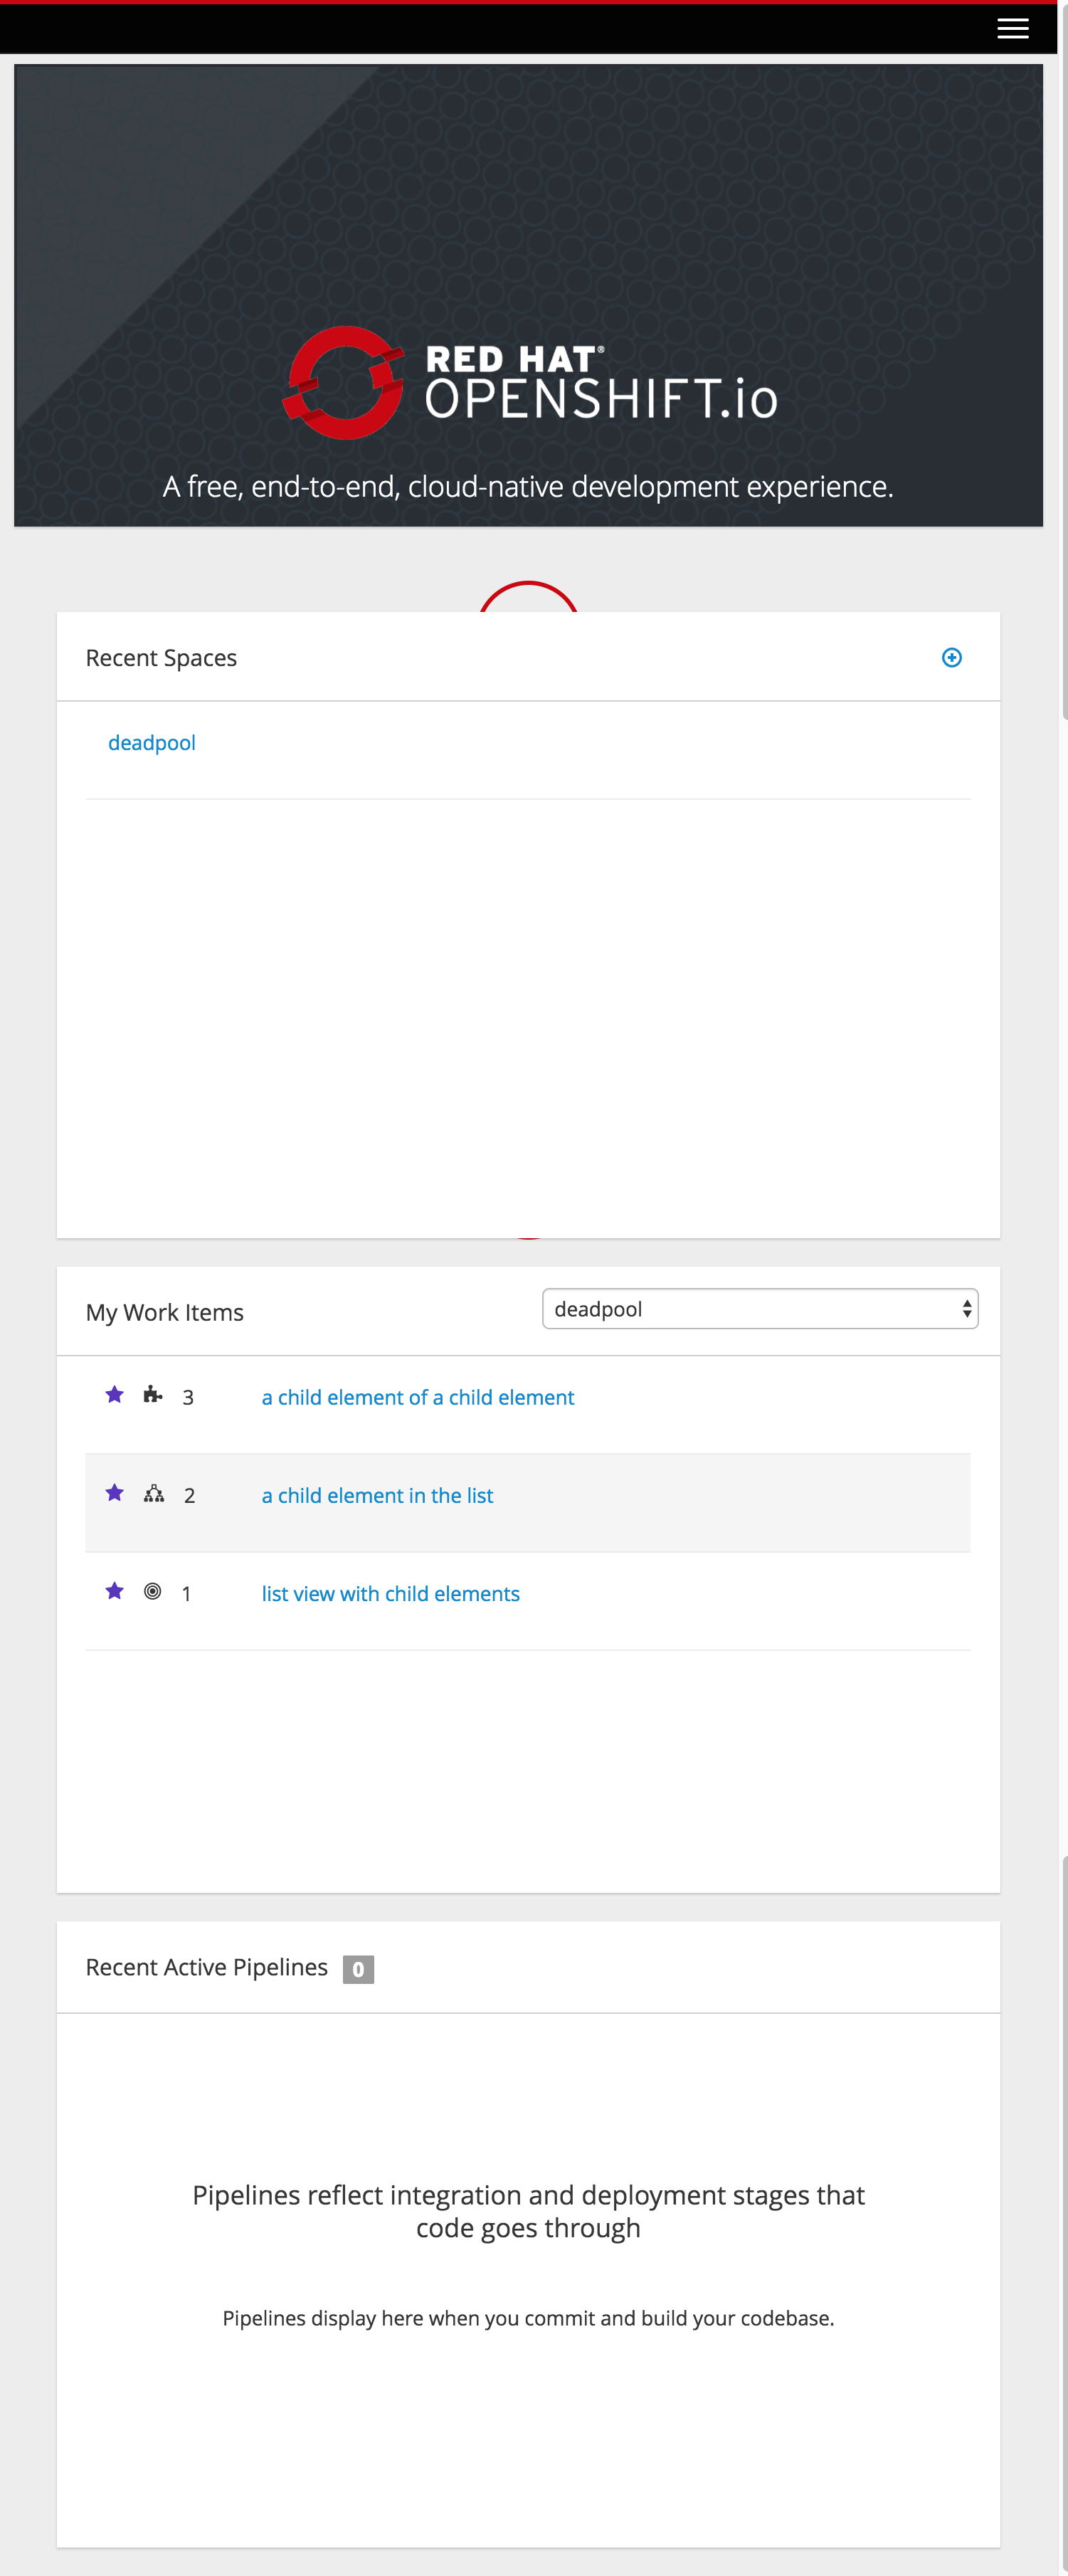Click the Recent Spaces card header
This screenshot has height=2576, width=1068.
(x=528, y=657)
